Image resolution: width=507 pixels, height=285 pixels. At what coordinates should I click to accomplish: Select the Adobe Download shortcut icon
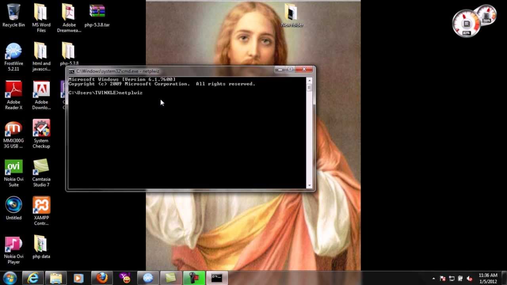(x=41, y=95)
